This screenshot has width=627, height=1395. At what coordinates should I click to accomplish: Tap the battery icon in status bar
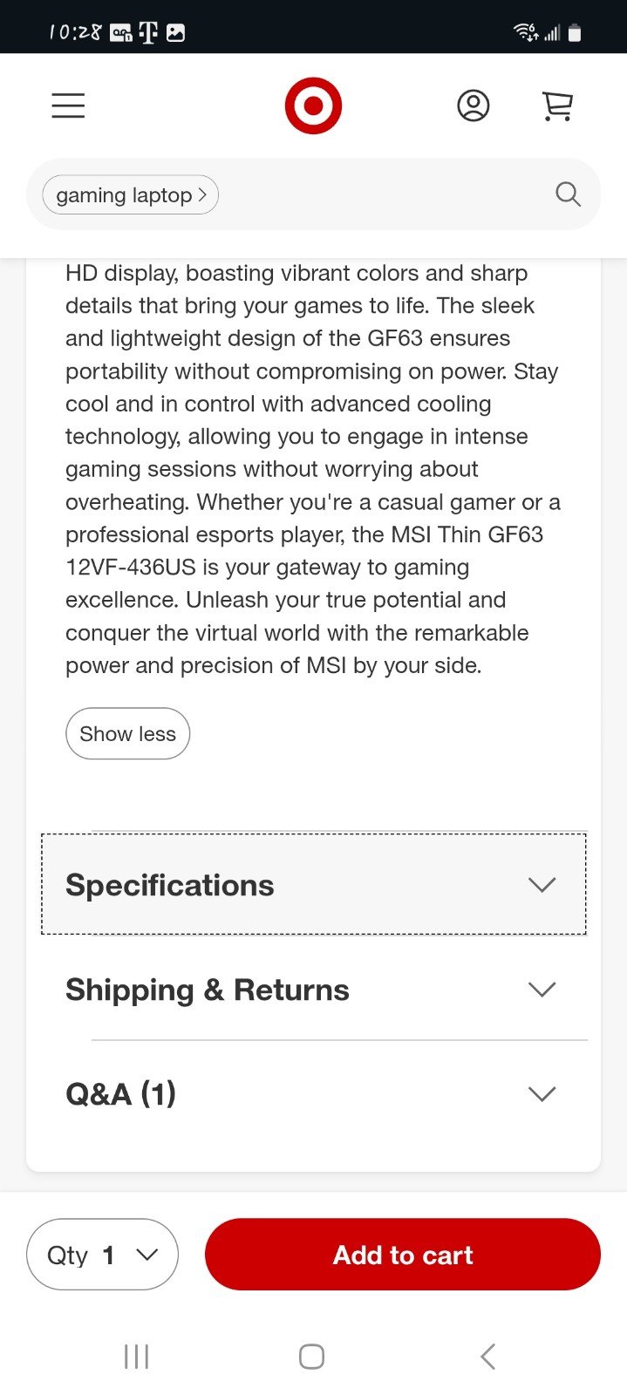(x=575, y=33)
